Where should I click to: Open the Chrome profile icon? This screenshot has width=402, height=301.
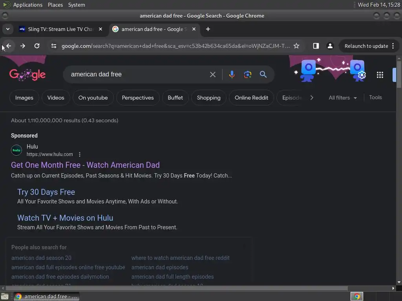(330, 46)
